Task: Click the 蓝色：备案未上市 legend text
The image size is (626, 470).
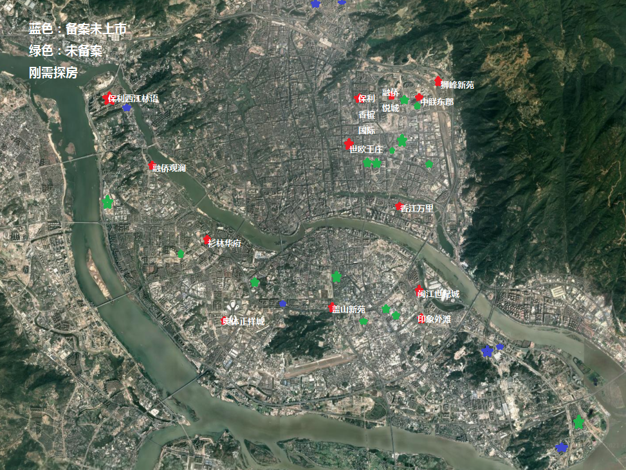Action: click(77, 29)
